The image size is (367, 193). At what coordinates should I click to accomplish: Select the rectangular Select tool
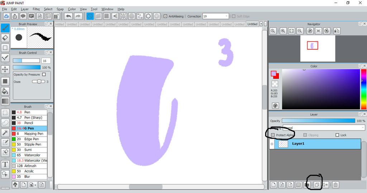pyautogui.click(x=5, y=113)
